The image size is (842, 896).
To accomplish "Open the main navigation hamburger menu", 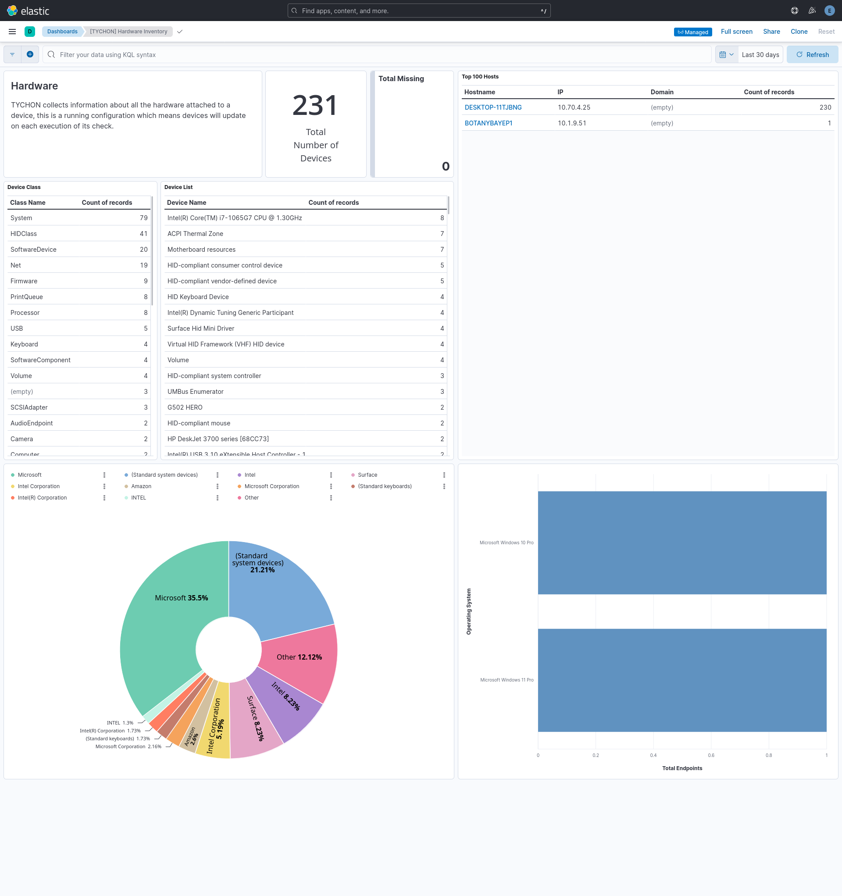I will (x=12, y=32).
